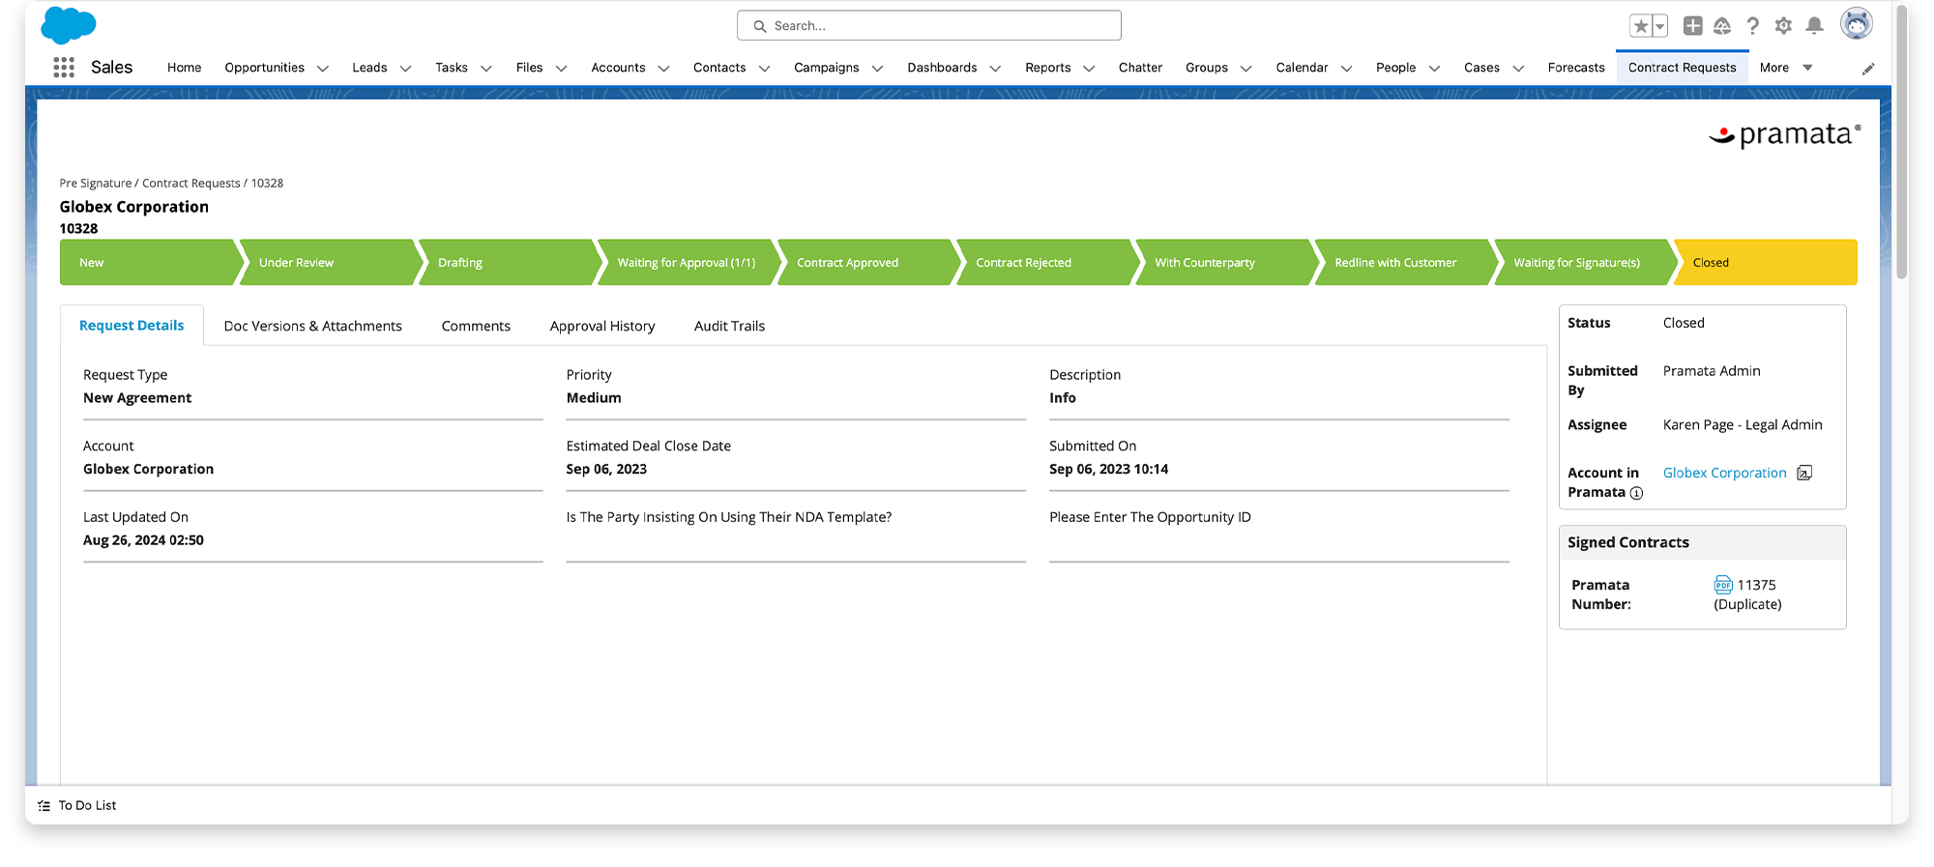
Task: Open the PDF icon for contract 11375
Action: [1723, 585]
